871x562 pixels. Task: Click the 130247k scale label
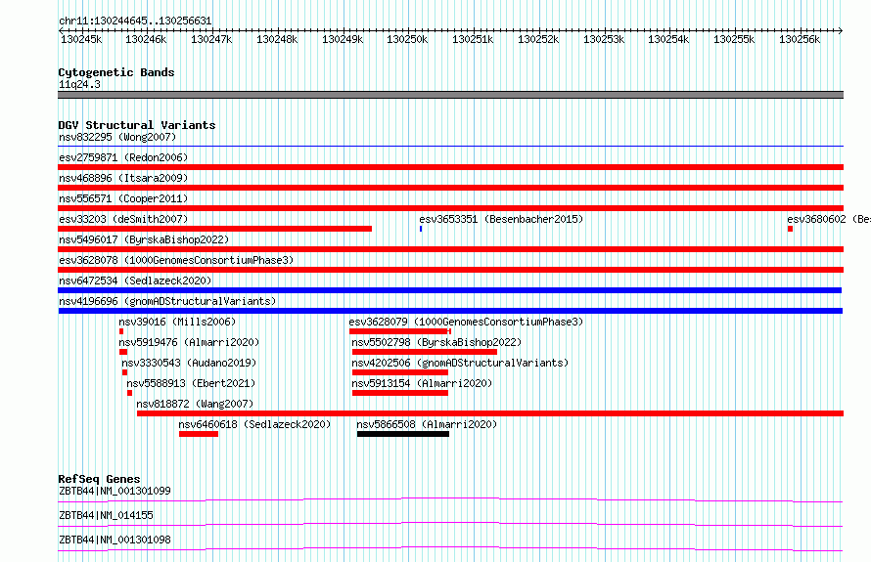click(211, 39)
